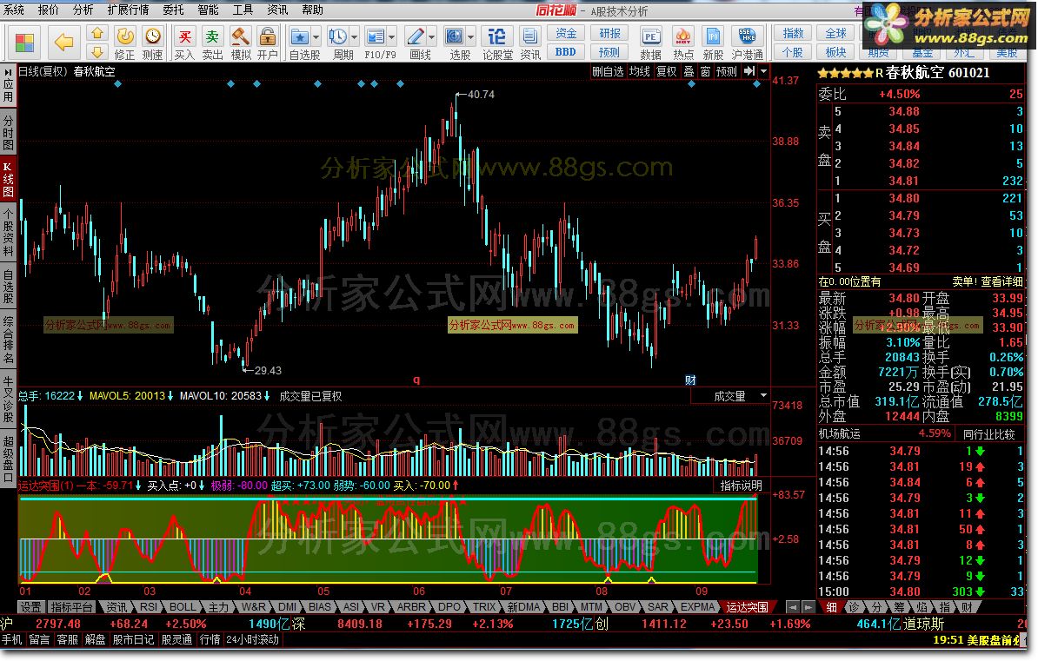Click the 研报 toolbar button
Image resolution: width=1038 pixels, height=661 pixels.
(x=609, y=33)
